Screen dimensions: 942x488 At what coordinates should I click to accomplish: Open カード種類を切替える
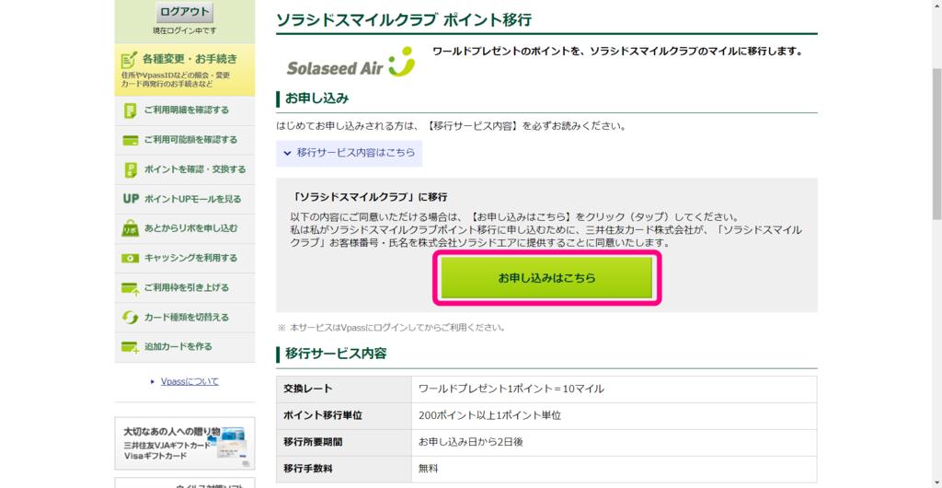click(x=184, y=318)
